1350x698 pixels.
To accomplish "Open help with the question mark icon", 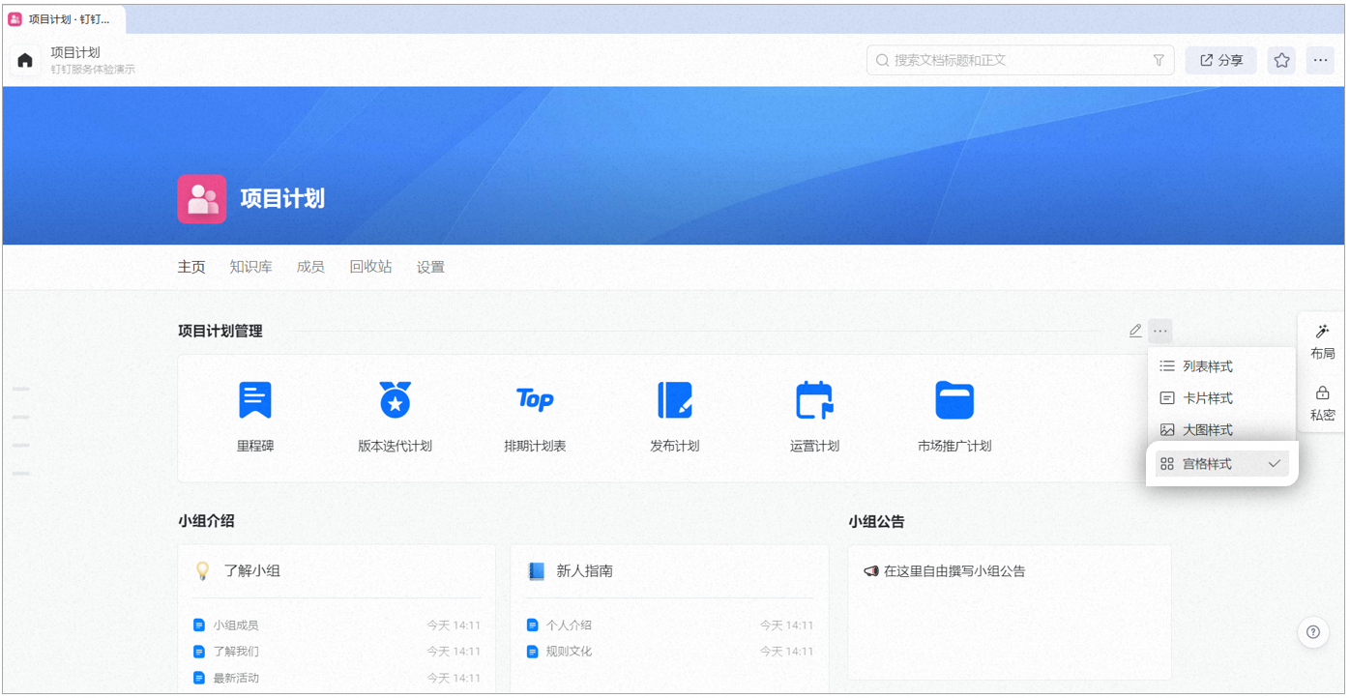I will (1312, 632).
